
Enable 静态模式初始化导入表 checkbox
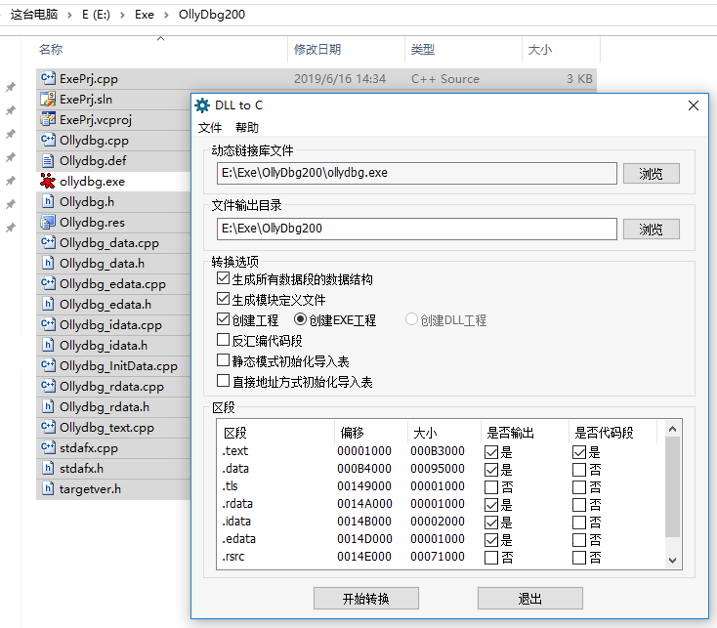pos(223,360)
